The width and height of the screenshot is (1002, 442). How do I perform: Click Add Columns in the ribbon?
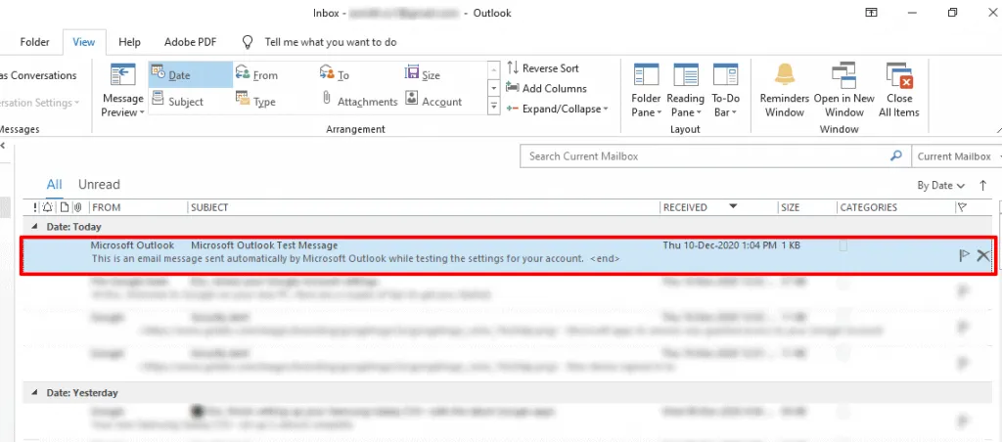(546, 88)
